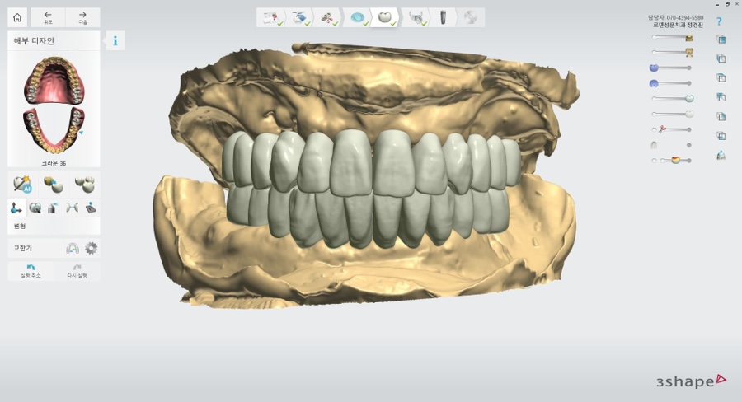Restore down the application window

coord(727,4)
